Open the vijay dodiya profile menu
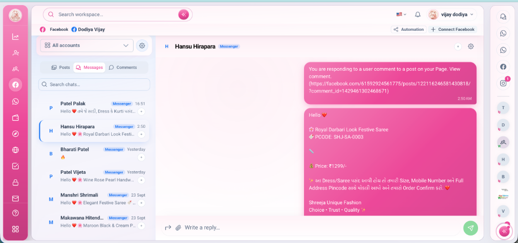This screenshot has width=518, height=243. 452,15
